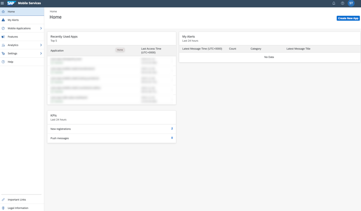Click the Category column header
The height and width of the screenshot is (211, 361).
point(256,49)
